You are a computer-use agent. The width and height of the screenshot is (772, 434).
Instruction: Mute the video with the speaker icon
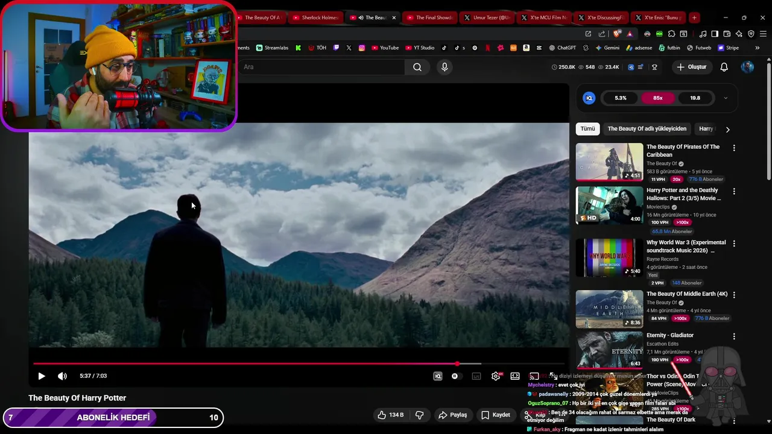(62, 376)
